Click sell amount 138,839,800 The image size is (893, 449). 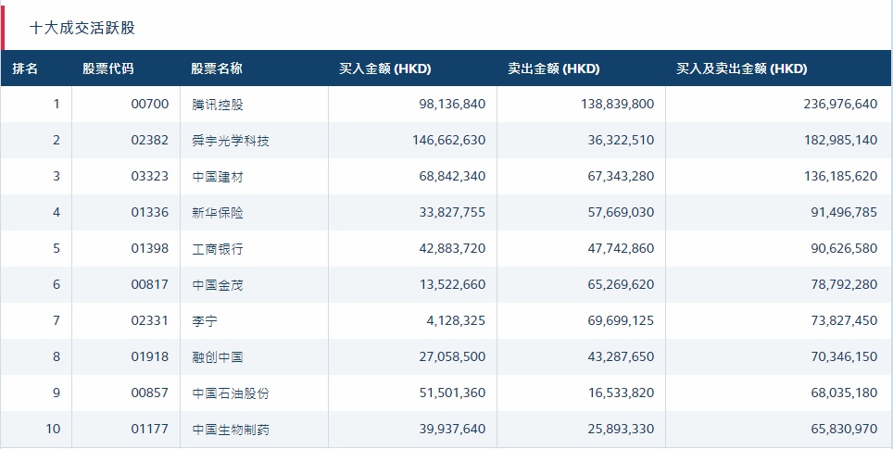[x=617, y=104]
